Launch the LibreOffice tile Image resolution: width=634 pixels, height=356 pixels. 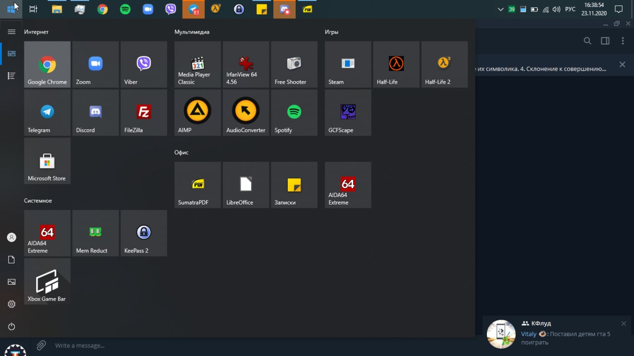[246, 185]
